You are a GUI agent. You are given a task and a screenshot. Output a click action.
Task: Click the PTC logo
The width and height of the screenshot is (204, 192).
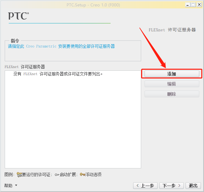point(18,16)
